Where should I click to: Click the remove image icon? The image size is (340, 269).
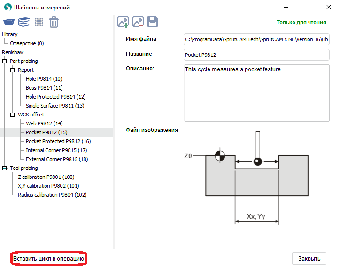click(x=138, y=22)
